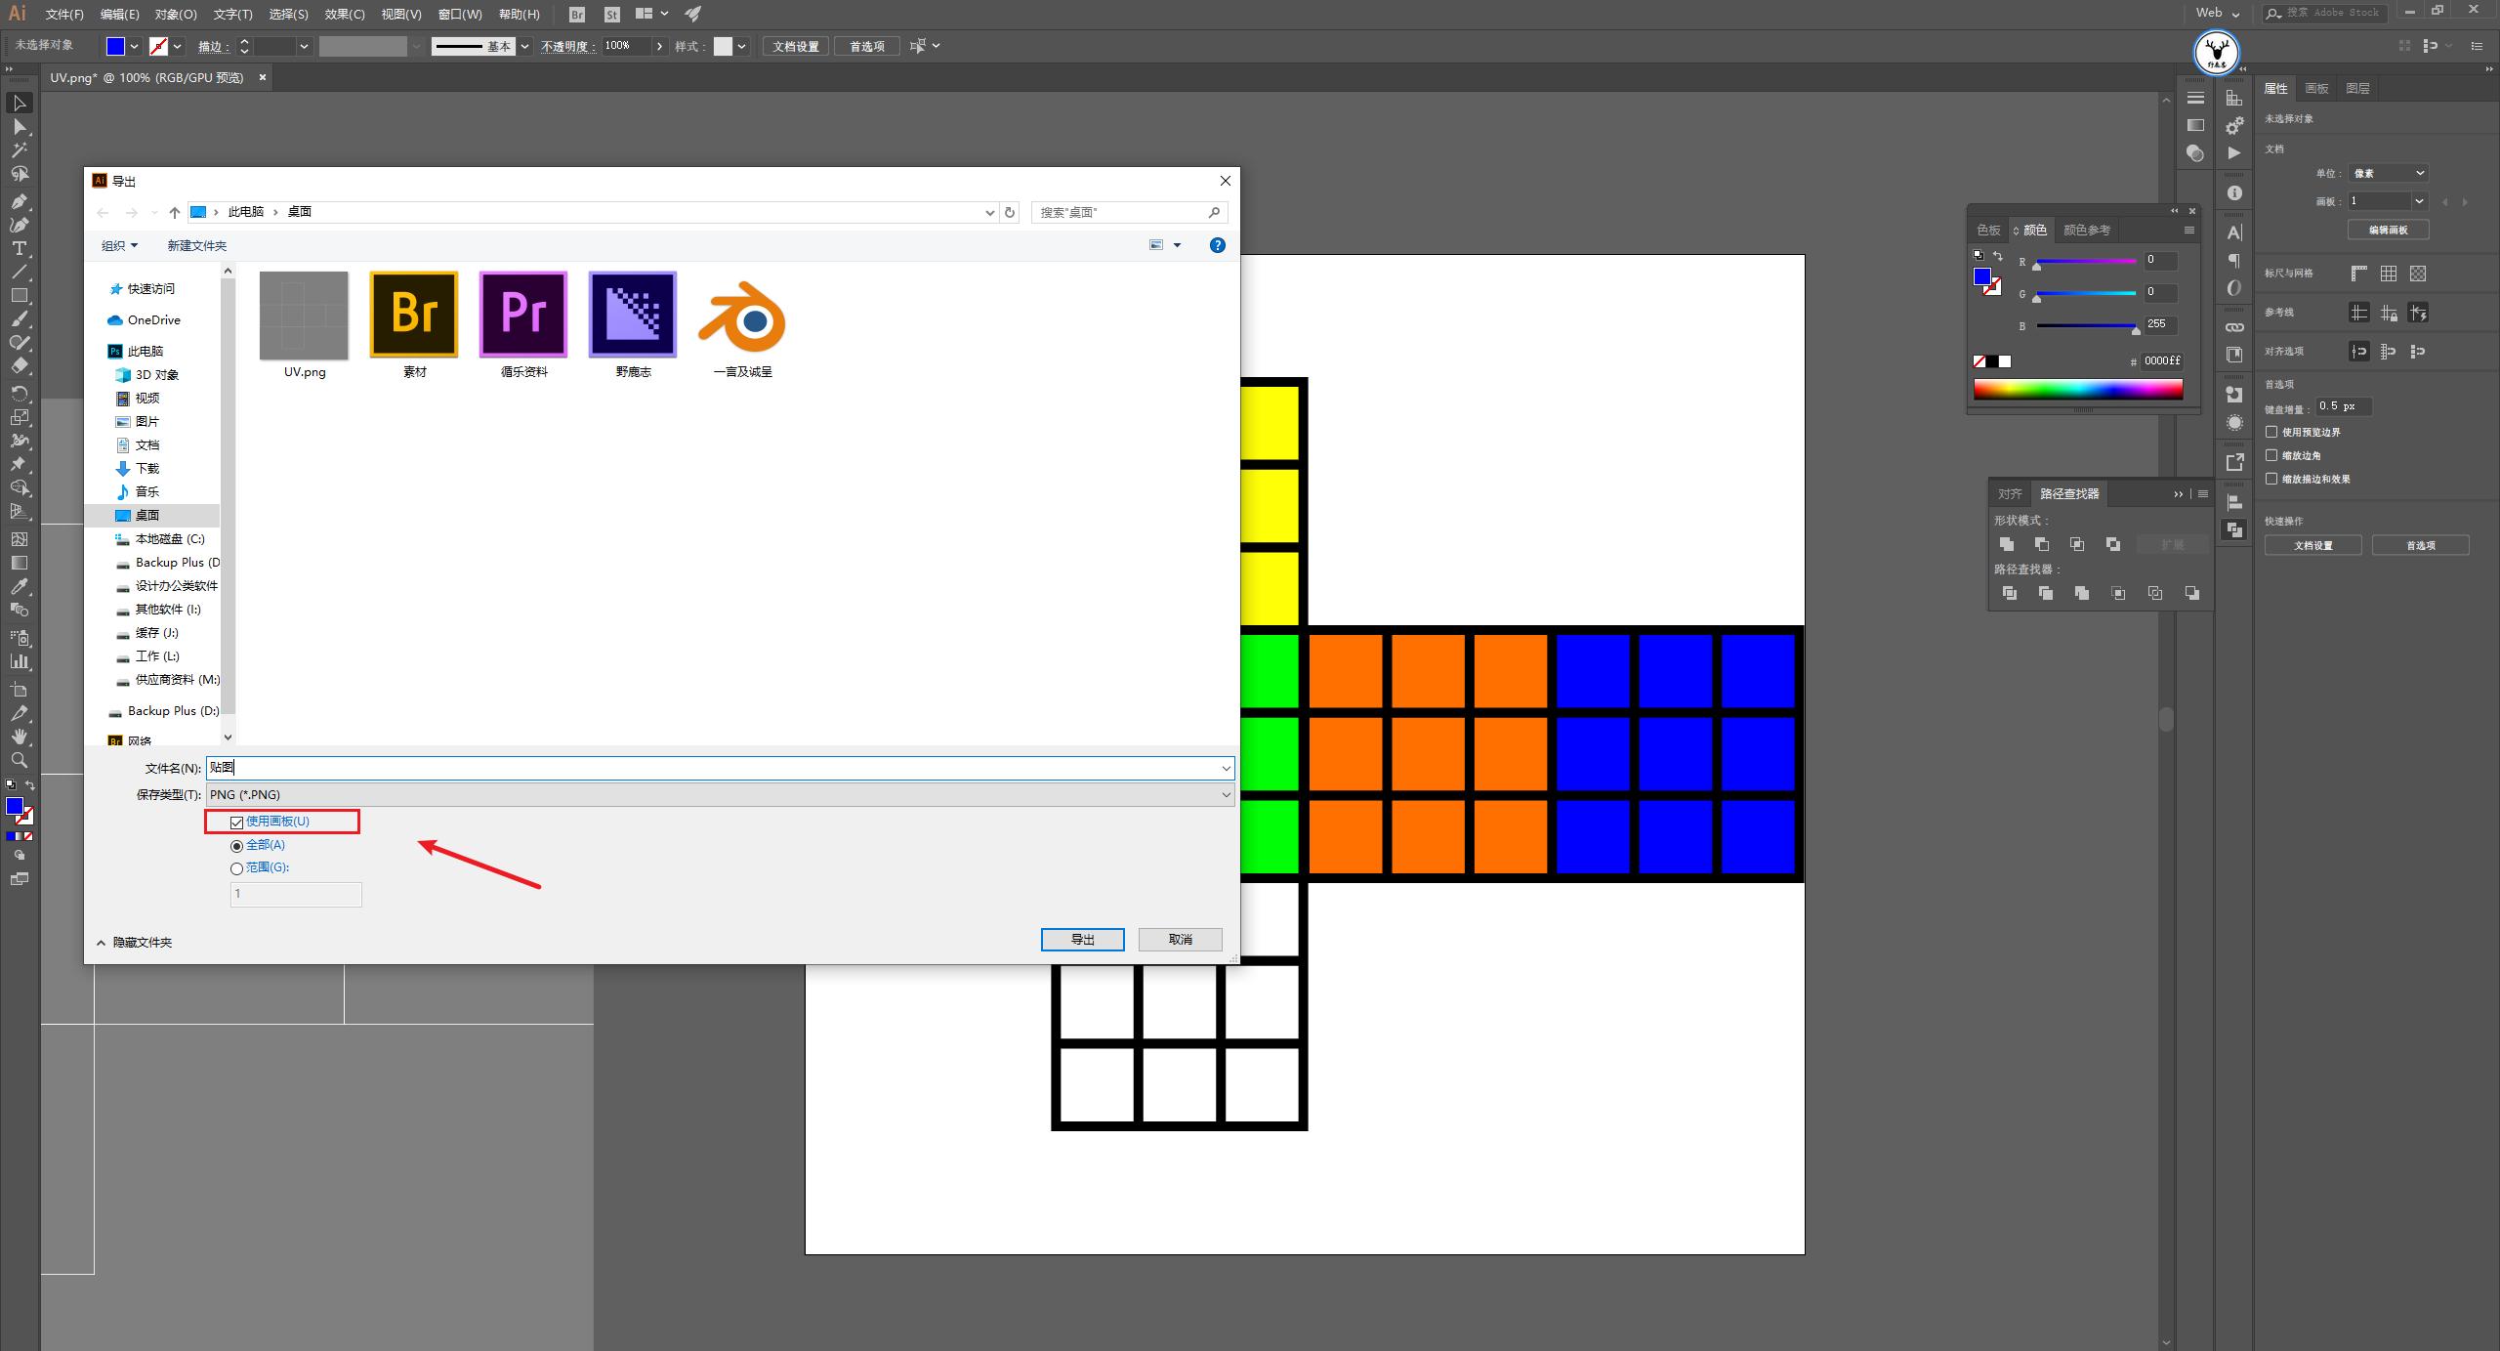2500x1351 pixels.
Task: Select the Pen tool in toolbar
Action: [x=19, y=201]
